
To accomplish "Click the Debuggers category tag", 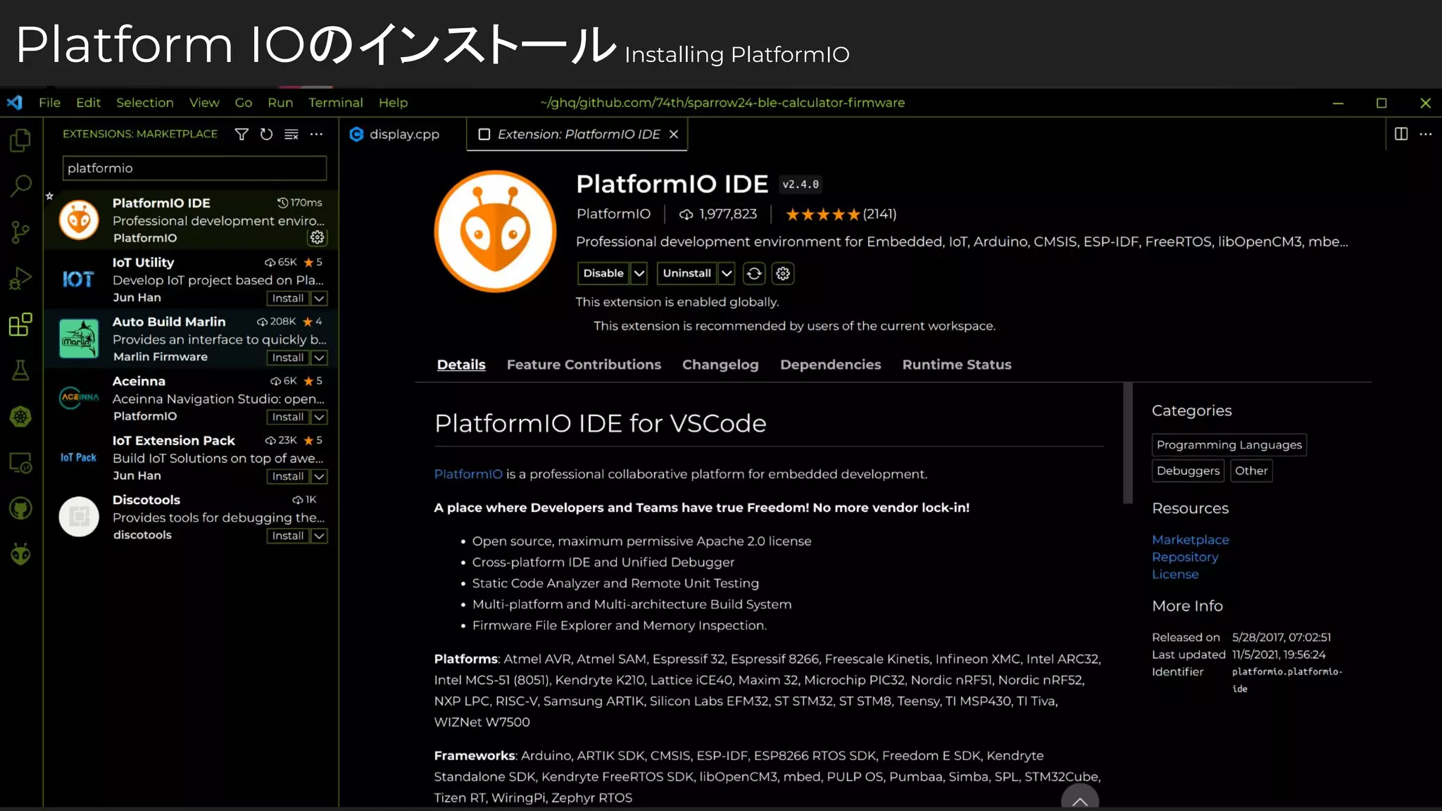I will click(x=1188, y=471).
